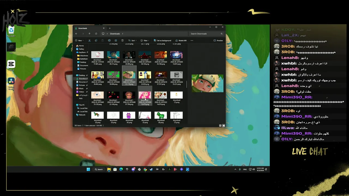Click the ENG language indicator in taskbar
Image resolution: width=349 pixels, height=196 pixels.
[245, 169]
